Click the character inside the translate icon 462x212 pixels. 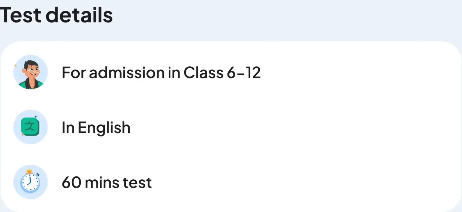pyautogui.click(x=30, y=126)
